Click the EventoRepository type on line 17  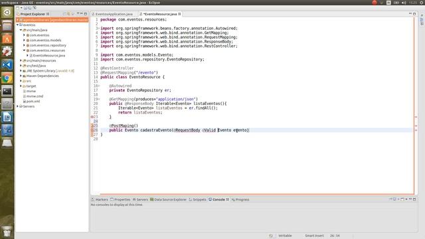145,90
